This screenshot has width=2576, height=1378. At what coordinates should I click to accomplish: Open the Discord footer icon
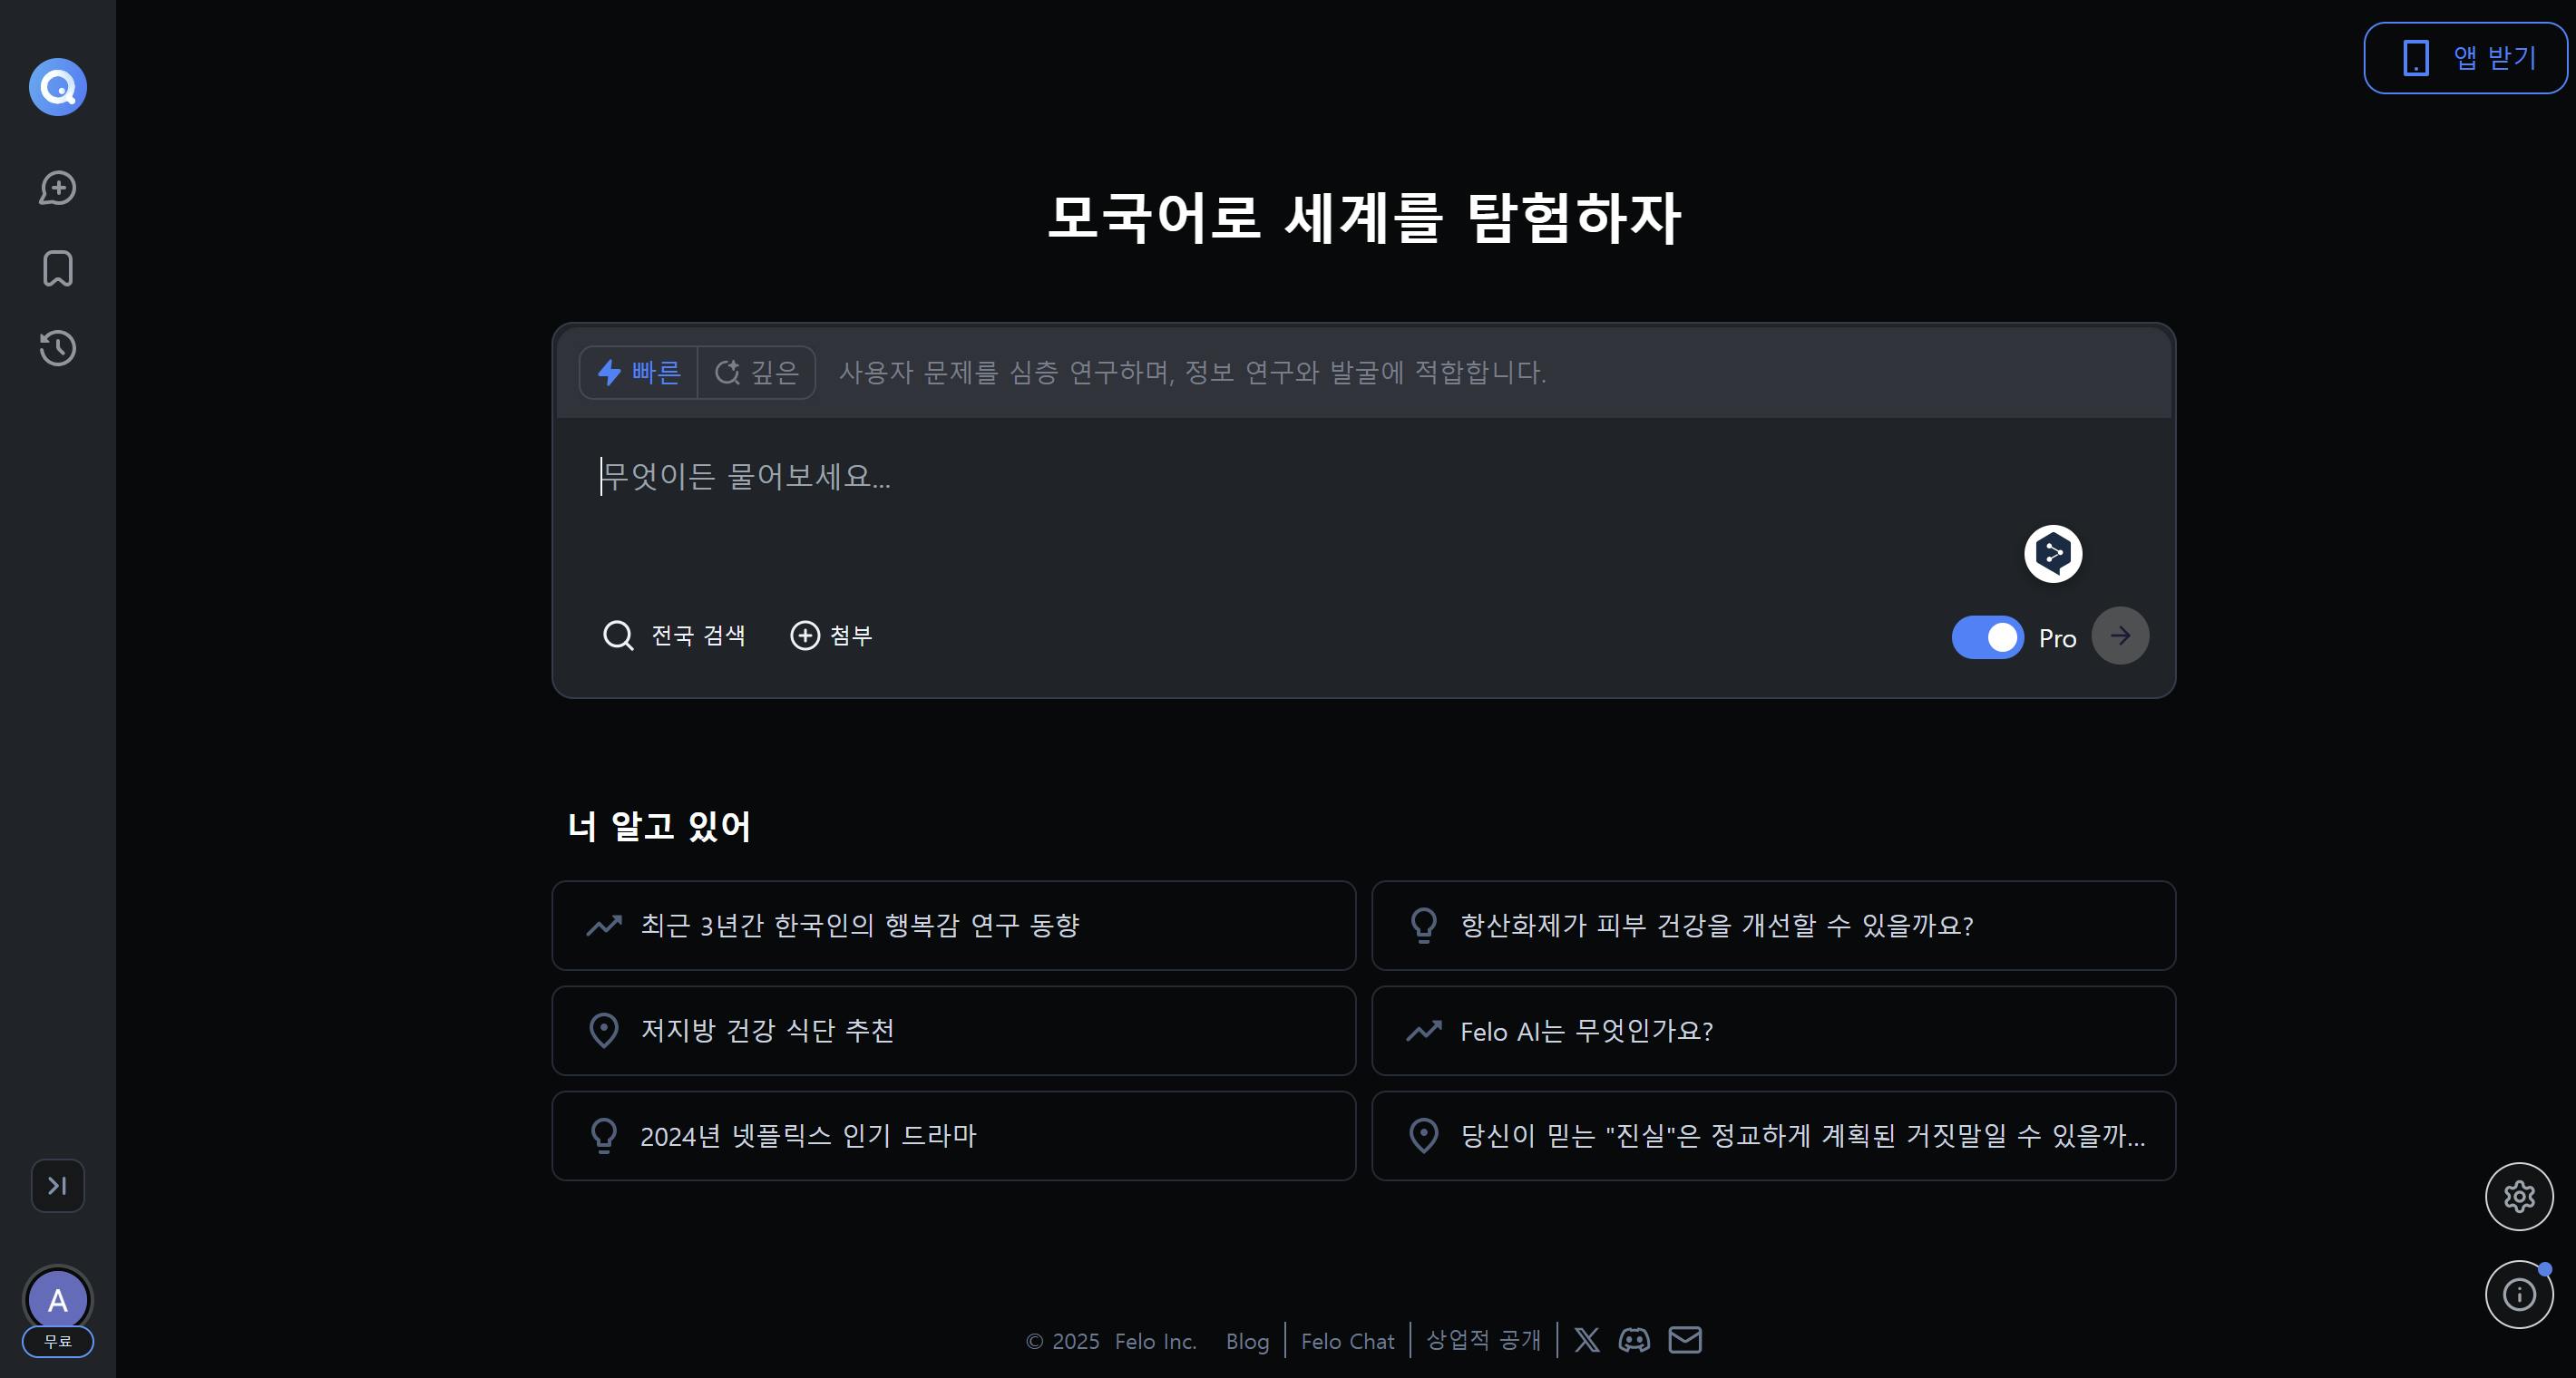[x=1634, y=1340]
